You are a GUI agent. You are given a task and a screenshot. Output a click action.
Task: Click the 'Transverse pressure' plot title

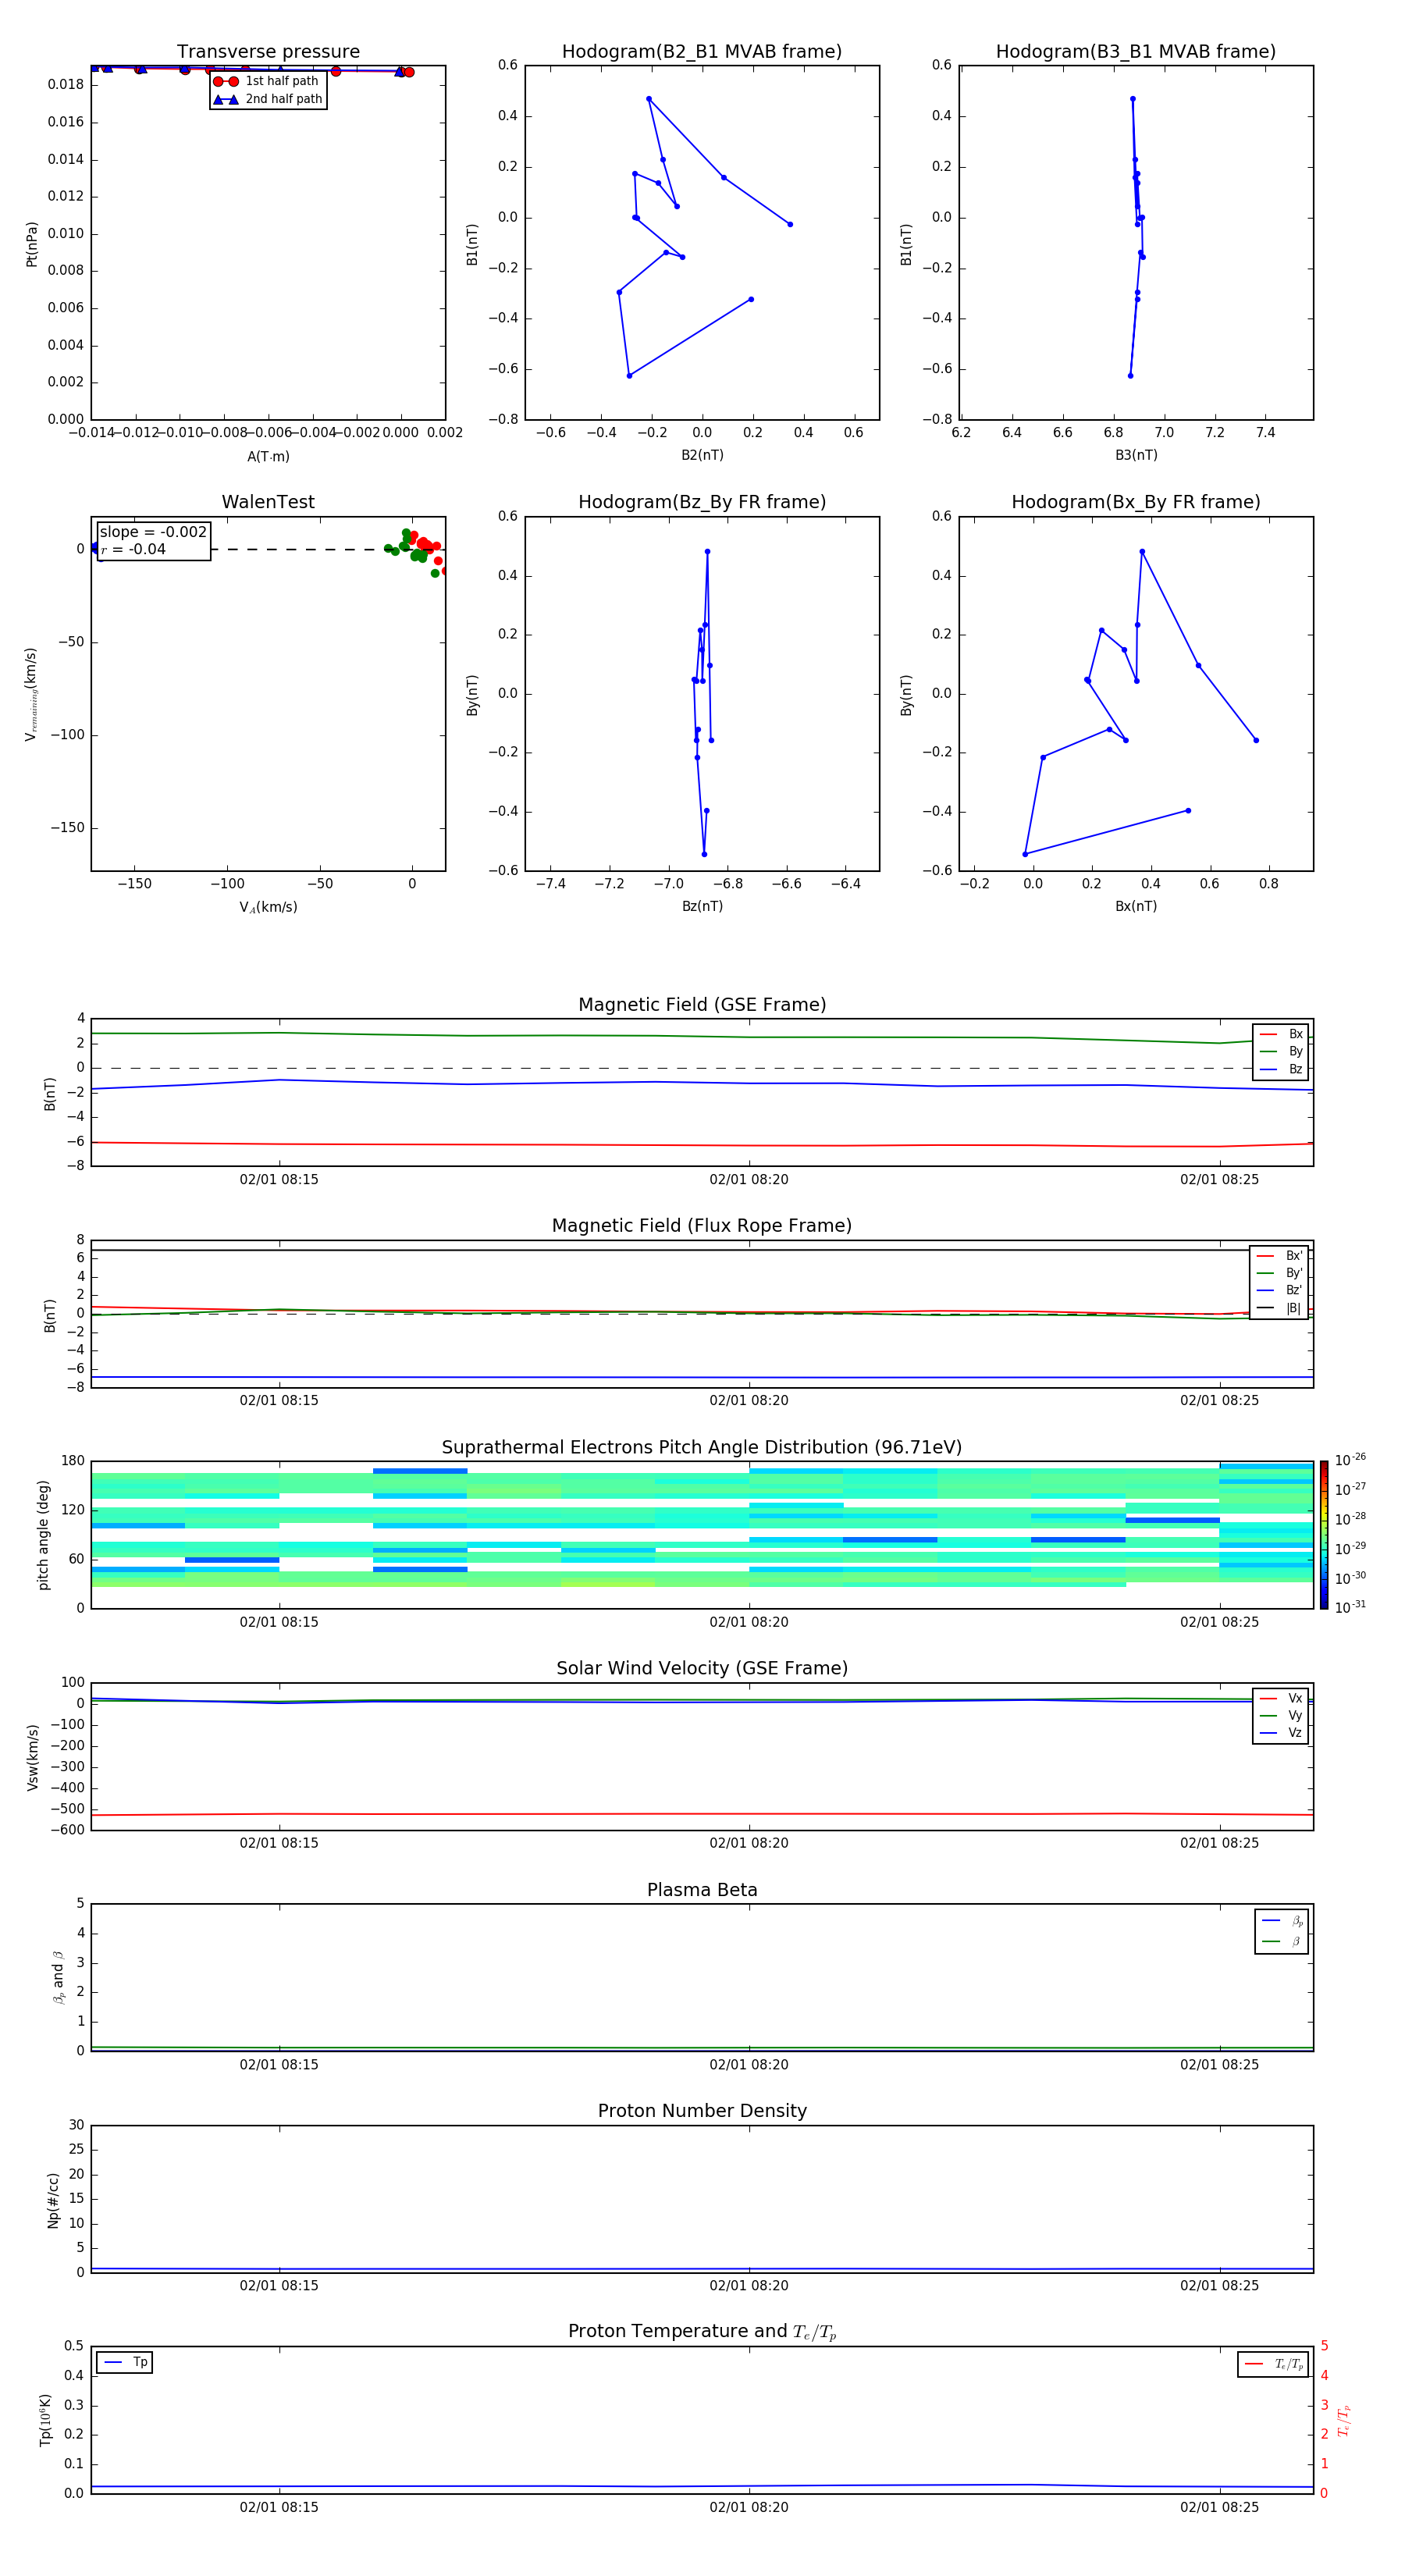[x=268, y=52]
